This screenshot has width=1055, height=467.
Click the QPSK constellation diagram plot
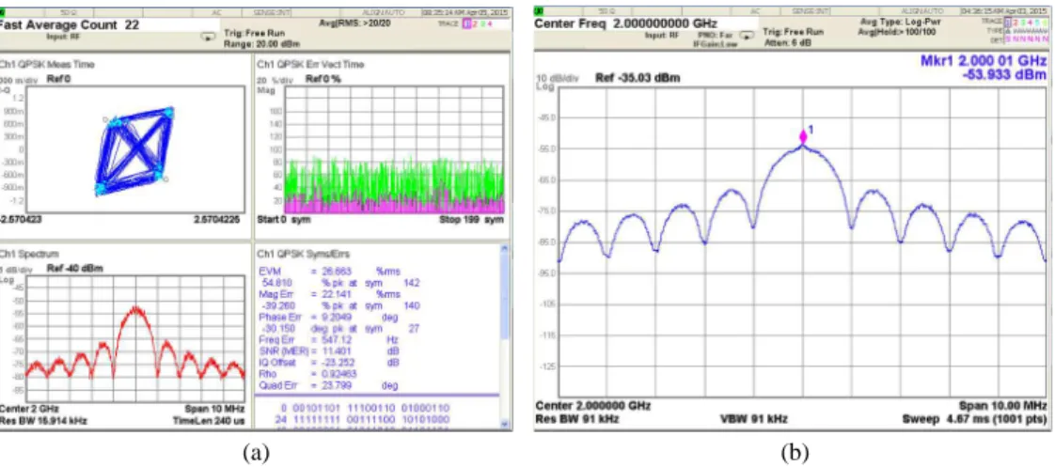pos(134,151)
